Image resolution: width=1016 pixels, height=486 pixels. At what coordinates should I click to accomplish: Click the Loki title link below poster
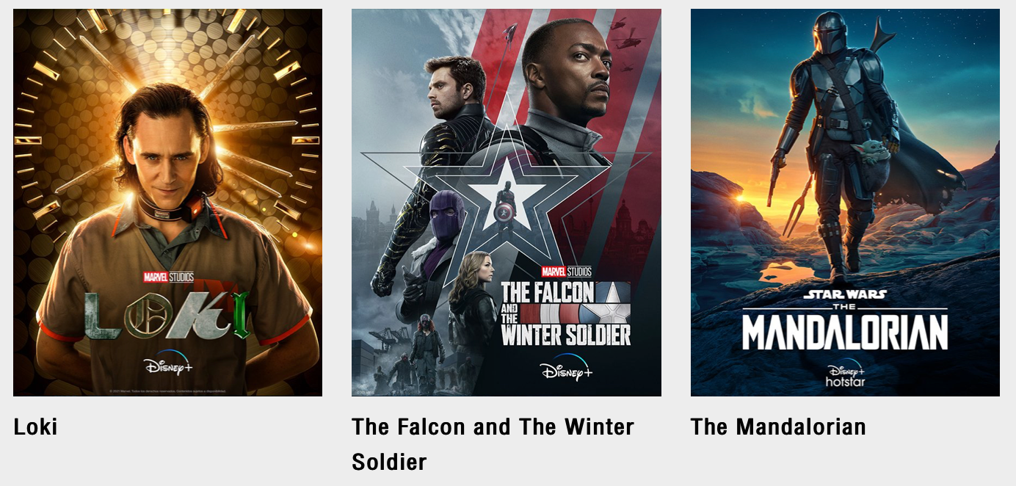[x=35, y=427]
